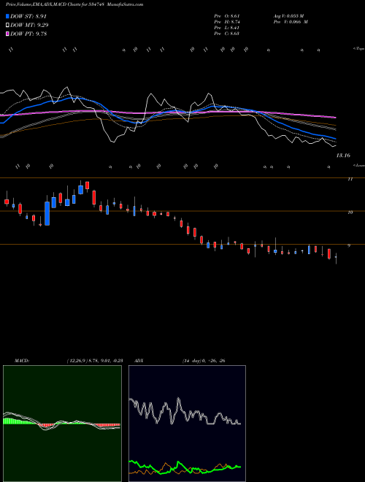
Task: Select the chart title mentioning MunafaSutra.com
Action: coord(74,5)
